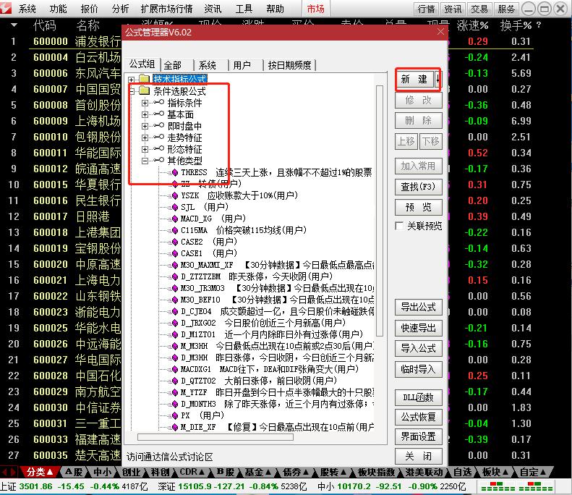
Task: Collapse the 其他类型 group
Action: [x=145, y=161]
